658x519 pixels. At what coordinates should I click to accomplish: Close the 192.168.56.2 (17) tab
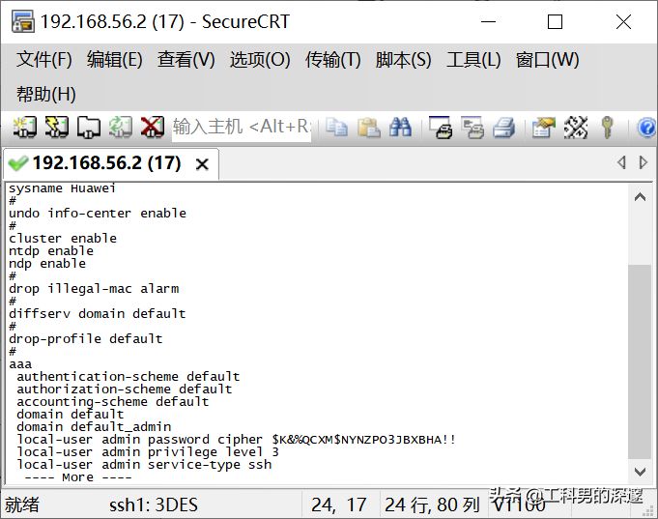(202, 164)
